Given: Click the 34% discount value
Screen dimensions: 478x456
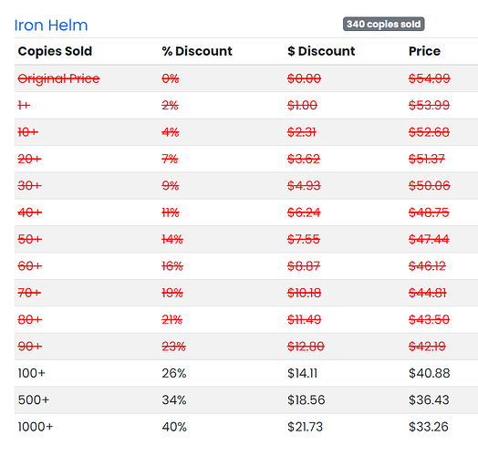Looking at the screenshot, I should pyautogui.click(x=174, y=400).
